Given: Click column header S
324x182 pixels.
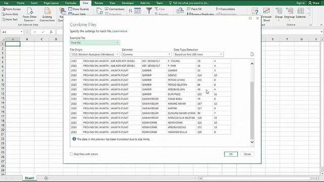Looking at the screenshot, I should click(x=272, y=39).
